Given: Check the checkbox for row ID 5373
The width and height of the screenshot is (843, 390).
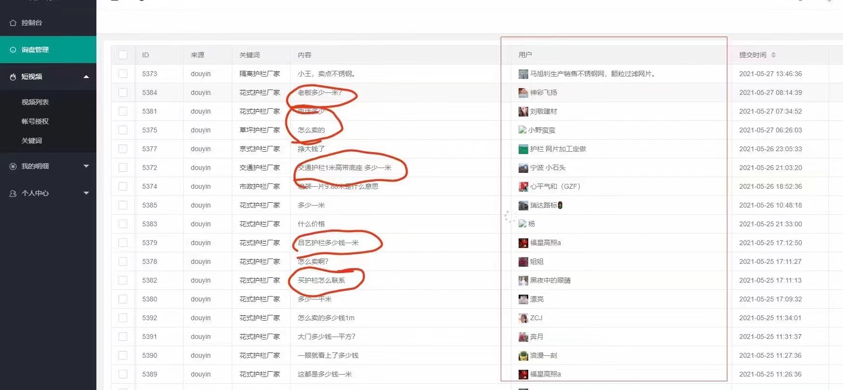Looking at the screenshot, I should tap(123, 74).
